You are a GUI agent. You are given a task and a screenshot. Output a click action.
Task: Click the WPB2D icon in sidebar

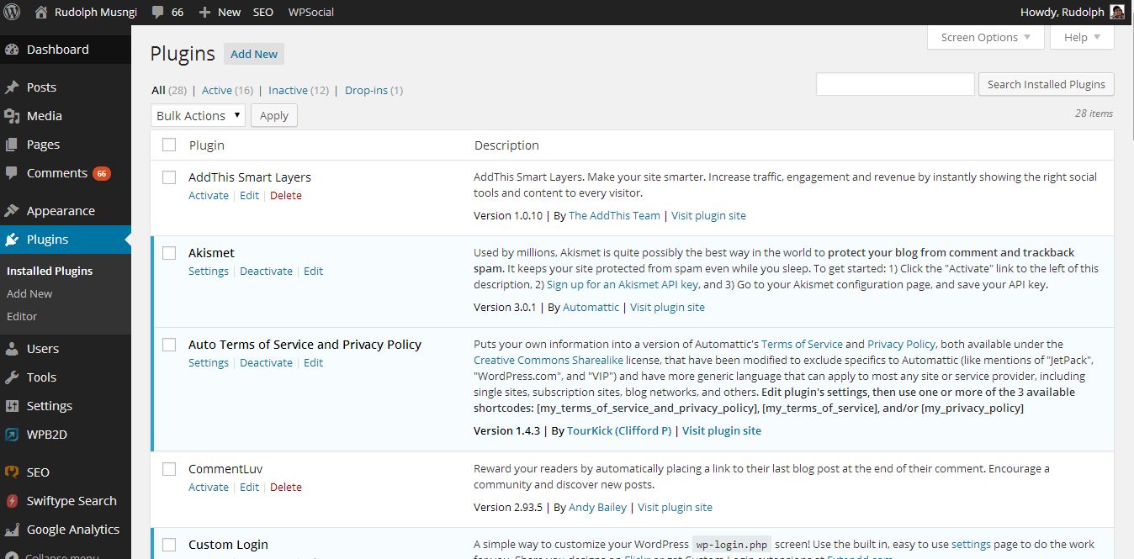[12, 435]
